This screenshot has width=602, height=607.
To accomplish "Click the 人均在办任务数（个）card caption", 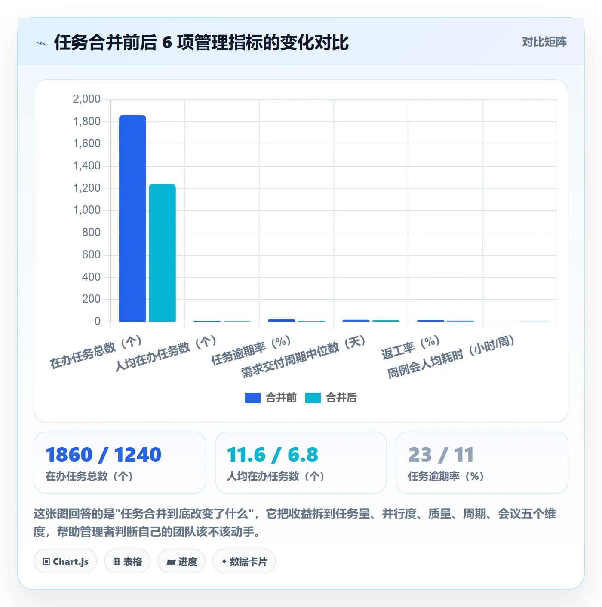I will click(275, 476).
